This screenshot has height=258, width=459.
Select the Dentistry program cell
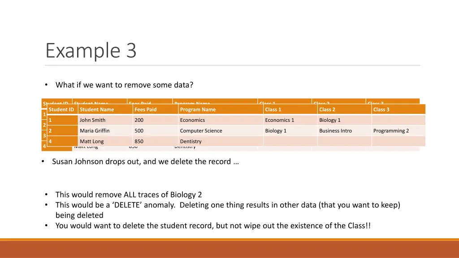tap(221, 141)
